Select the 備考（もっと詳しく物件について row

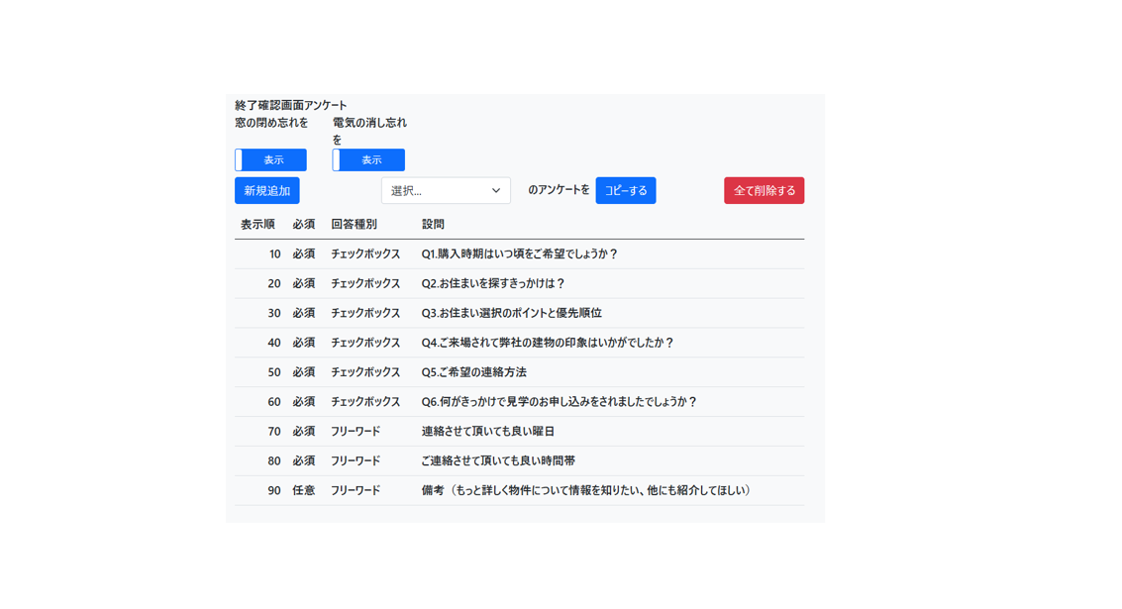coord(520,490)
